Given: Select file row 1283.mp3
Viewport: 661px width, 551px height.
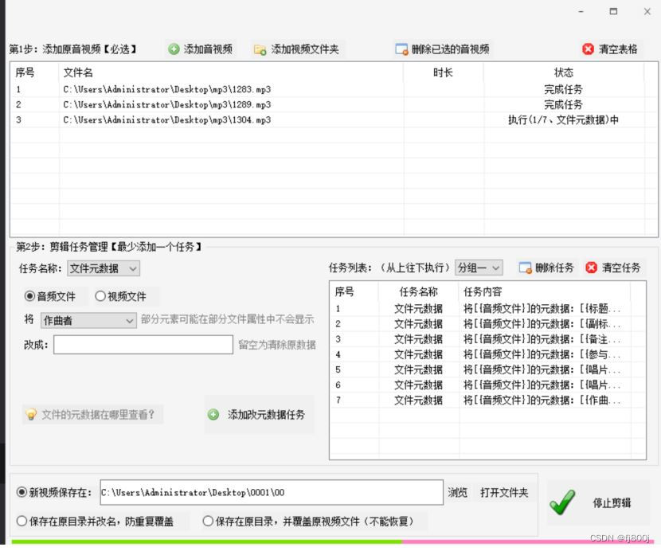Looking at the screenshot, I should point(333,89).
